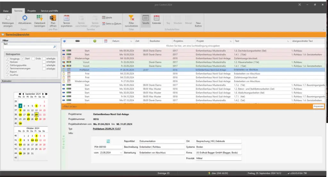Toggle the JourFixe checkbox
Screen dimensions: 328x177
(x=8, y=75)
